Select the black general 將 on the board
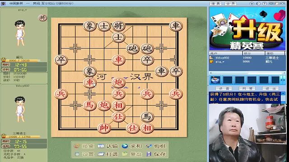Screen dimensions: 289x162 click(118, 26)
